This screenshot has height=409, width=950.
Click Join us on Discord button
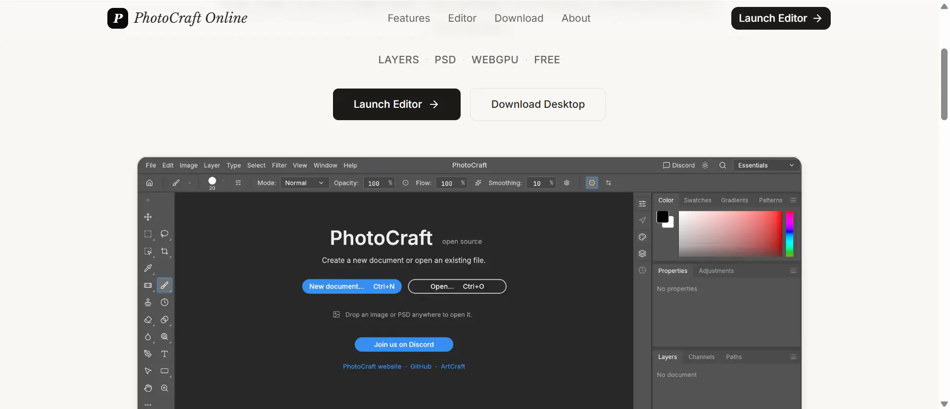[x=404, y=345]
